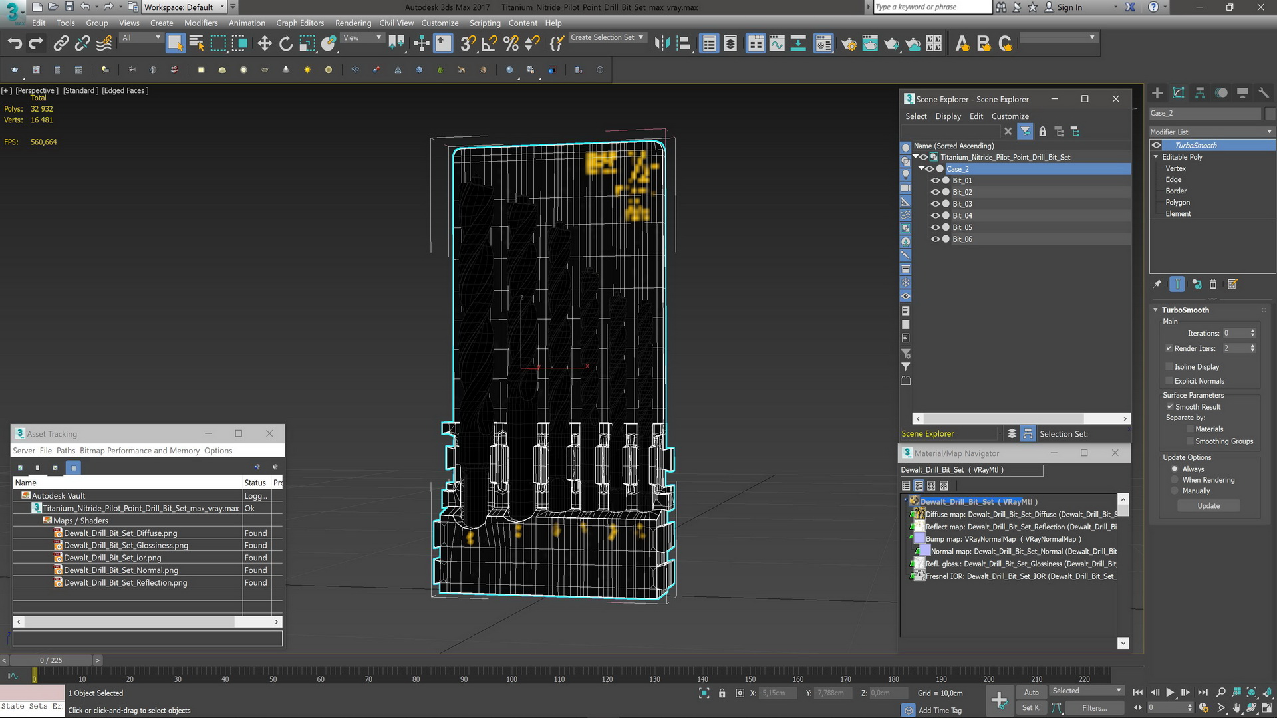Click the time slider 0 / 225 handle
This screenshot has width=1277, height=718.
pos(51,660)
